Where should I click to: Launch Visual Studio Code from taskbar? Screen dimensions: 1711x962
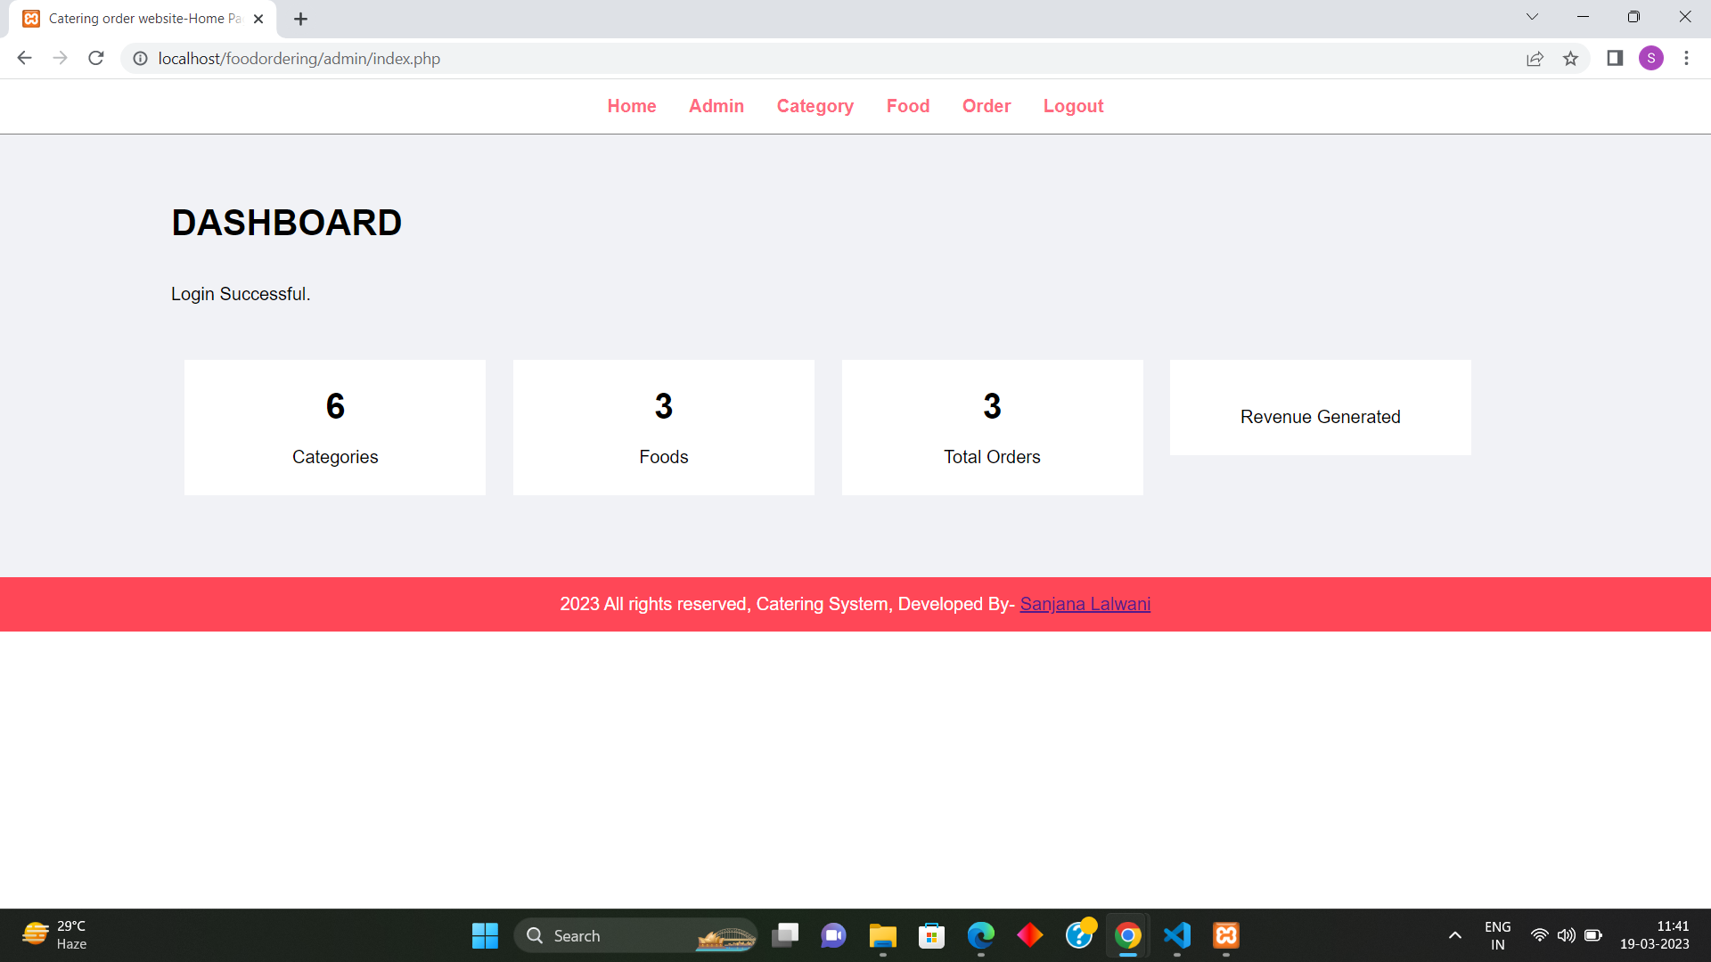[x=1176, y=935]
